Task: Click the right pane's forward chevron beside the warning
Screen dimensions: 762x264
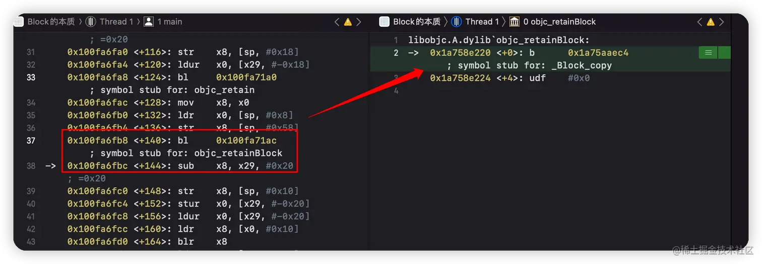Action: point(722,22)
